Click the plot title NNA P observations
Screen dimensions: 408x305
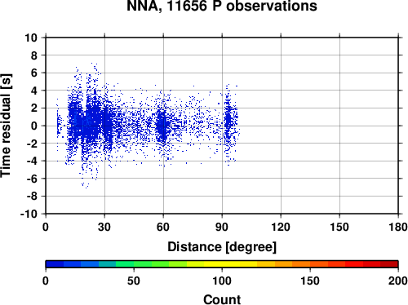[x=222, y=6]
